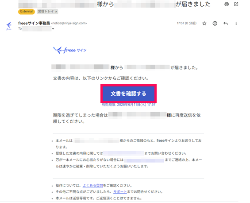This screenshot has height=203, width=250.
Task: Remove the 受信トレイ label with its x
Action: coord(56,12)
